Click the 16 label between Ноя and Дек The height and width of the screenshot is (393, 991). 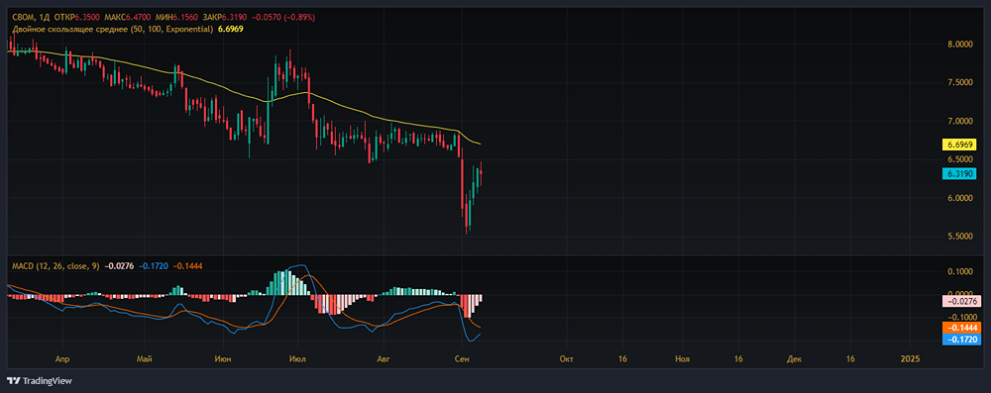tap(738, 359)
